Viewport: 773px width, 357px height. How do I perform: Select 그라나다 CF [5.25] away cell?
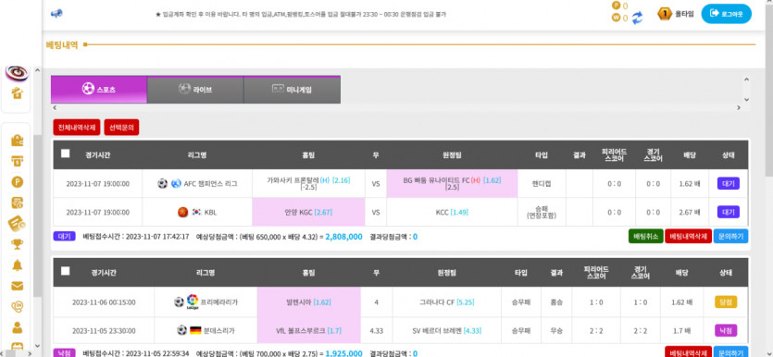coord(446,302)
